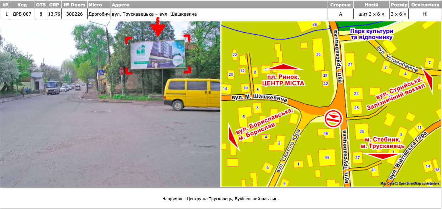Image resolution: width=442 pixels, height=209 pixels.
Task: Click the OTS column header
Action: coord(41,5)
